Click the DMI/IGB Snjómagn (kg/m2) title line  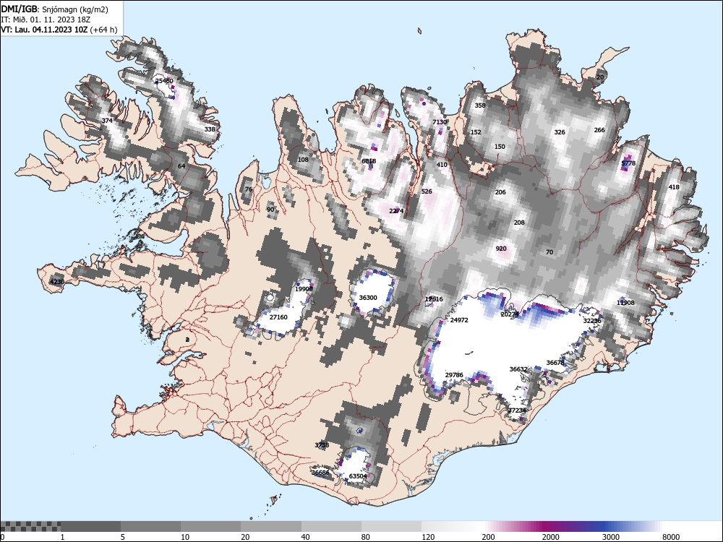click(x=54, y=9)
